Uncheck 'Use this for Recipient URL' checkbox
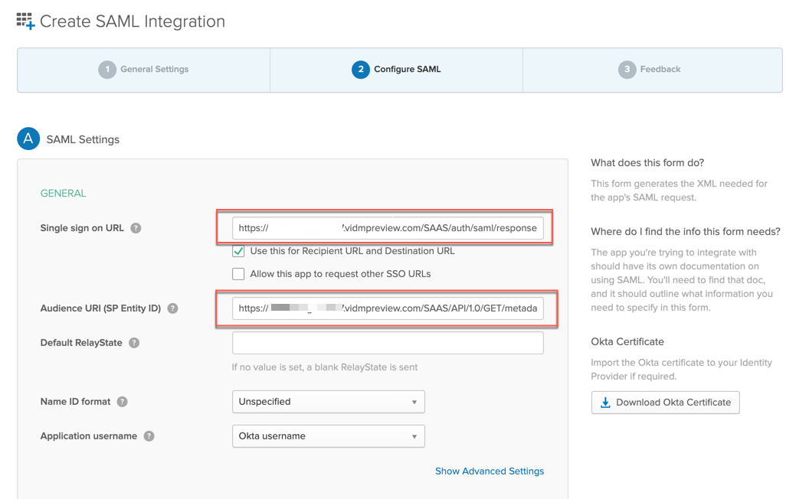The image size is (796, 499). coord(238,251)
